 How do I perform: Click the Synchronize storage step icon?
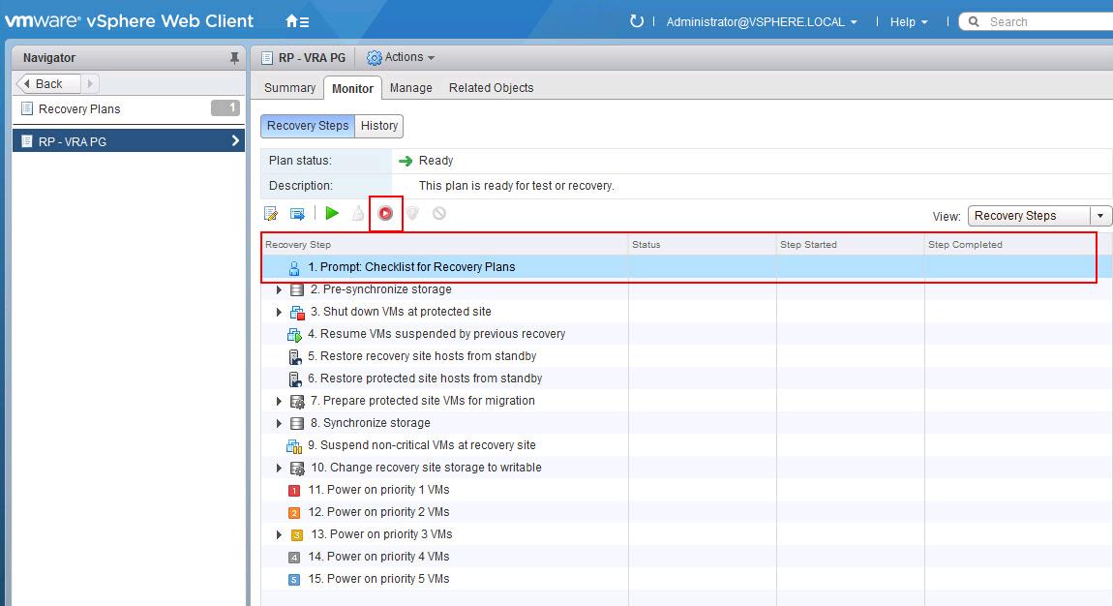297,424
